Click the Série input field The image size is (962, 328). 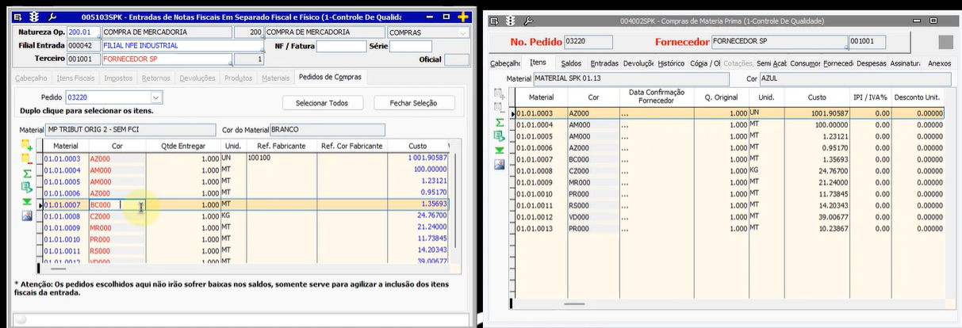(410, 46)
